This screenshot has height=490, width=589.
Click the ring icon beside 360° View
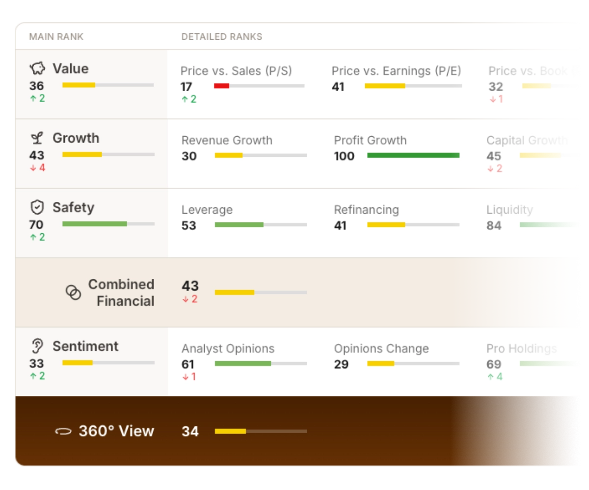63,431
